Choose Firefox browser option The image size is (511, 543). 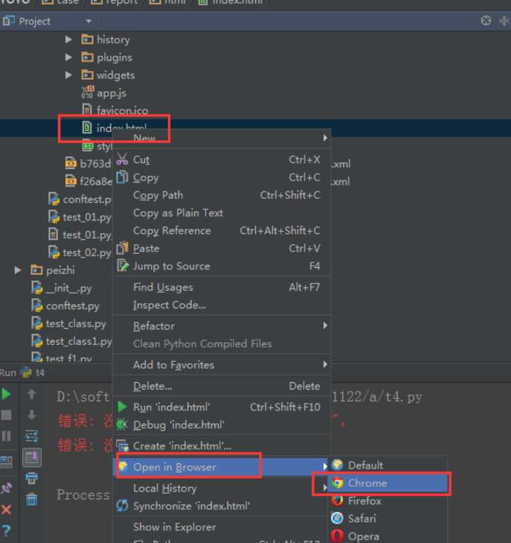pyautogui.click(x=388, y=501)
